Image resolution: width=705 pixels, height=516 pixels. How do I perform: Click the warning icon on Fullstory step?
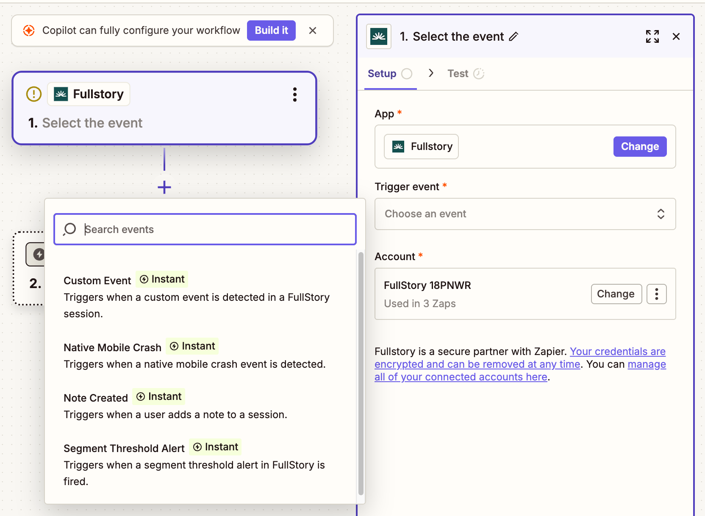click(x=34, y=94)
